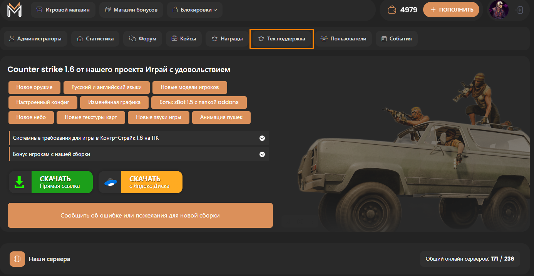
Task: Expand the Системные требования для игры section
Action: (x=139, y=138)
